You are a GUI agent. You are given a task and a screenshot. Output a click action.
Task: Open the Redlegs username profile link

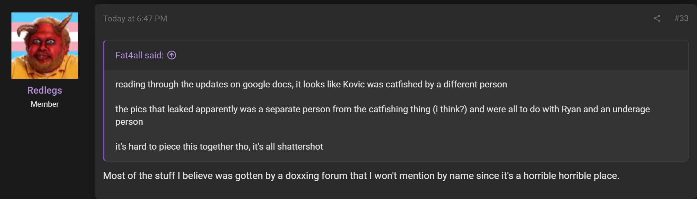coord(45,90)
